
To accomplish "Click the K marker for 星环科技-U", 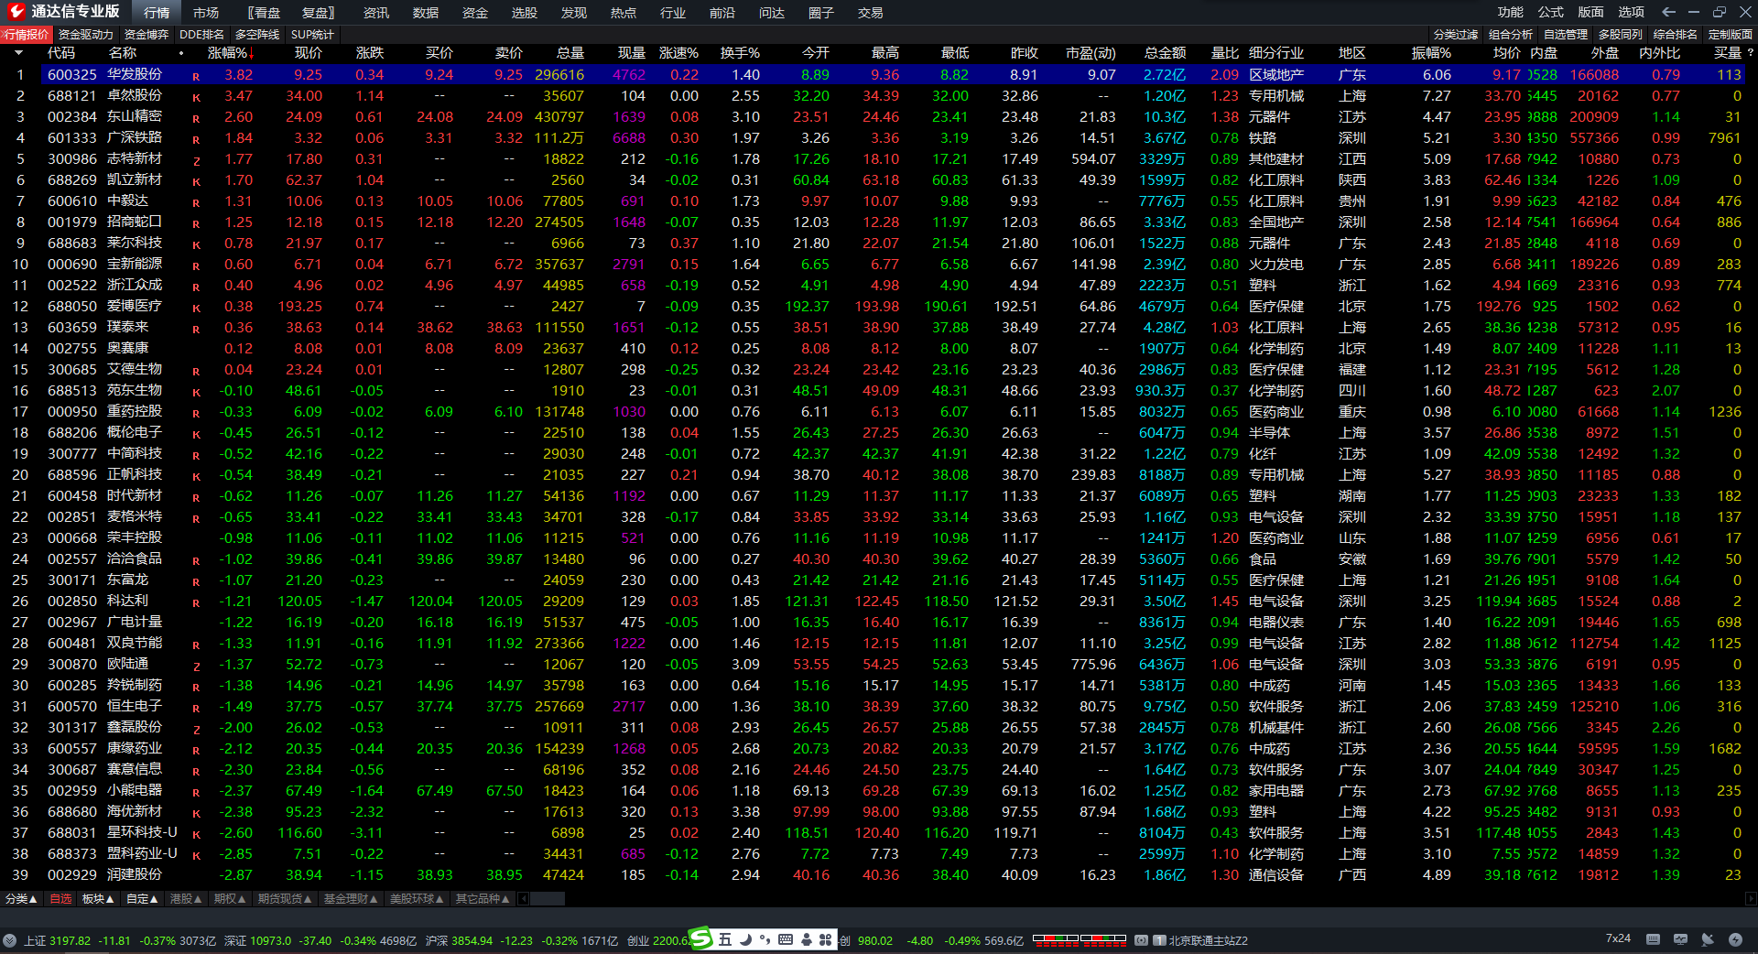I will [196, 834].
